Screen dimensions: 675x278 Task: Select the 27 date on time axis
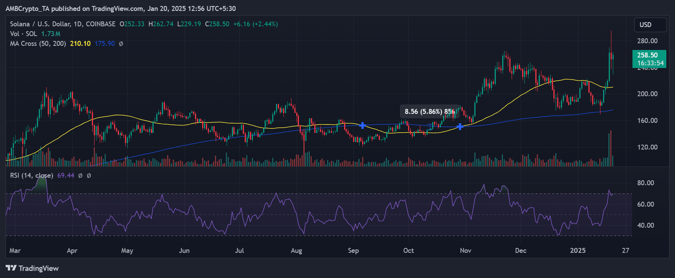pyautogui.click(x=625, y=251)
